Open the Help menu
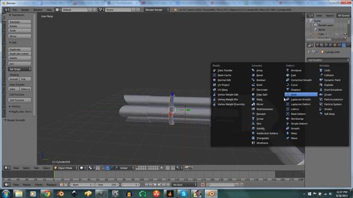This screenshot has height=198, width=353. [x=49, y=10]
